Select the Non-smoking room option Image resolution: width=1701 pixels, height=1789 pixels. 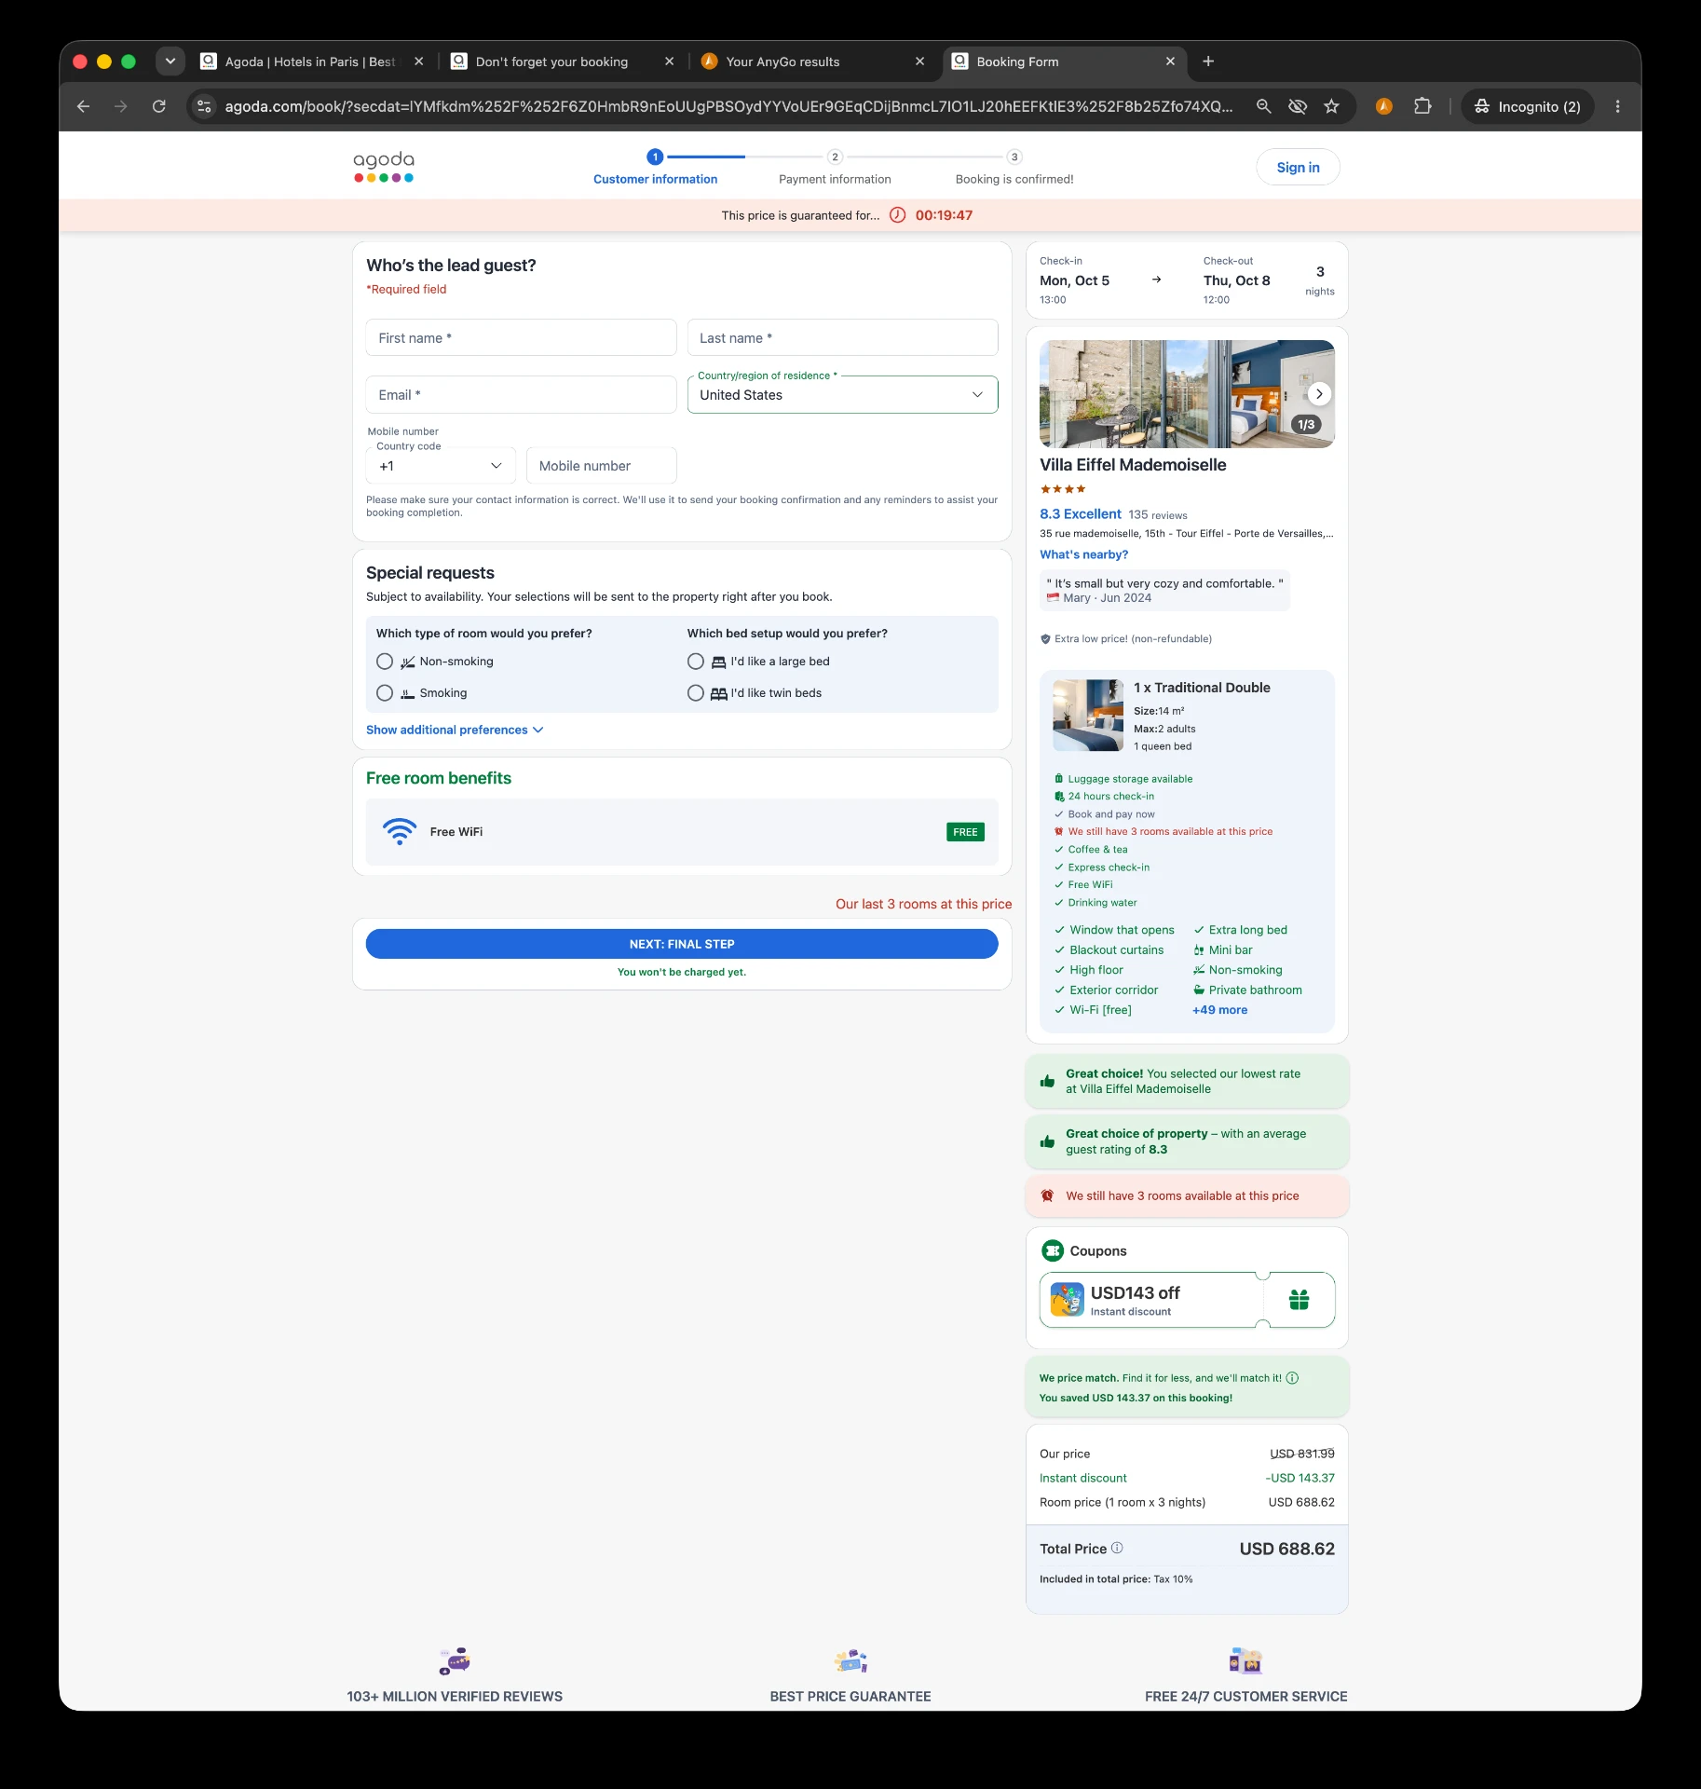coord(385,662)
